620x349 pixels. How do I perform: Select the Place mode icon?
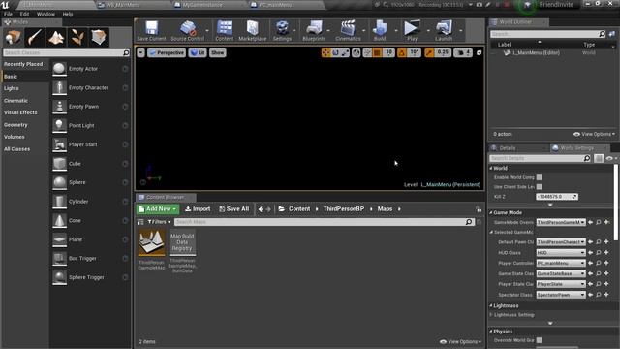point(13,37)
